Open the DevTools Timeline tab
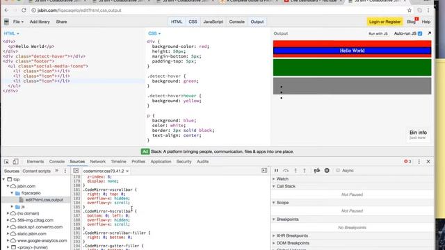The height and width of the screenshot is (250, 445). (118, 162)
